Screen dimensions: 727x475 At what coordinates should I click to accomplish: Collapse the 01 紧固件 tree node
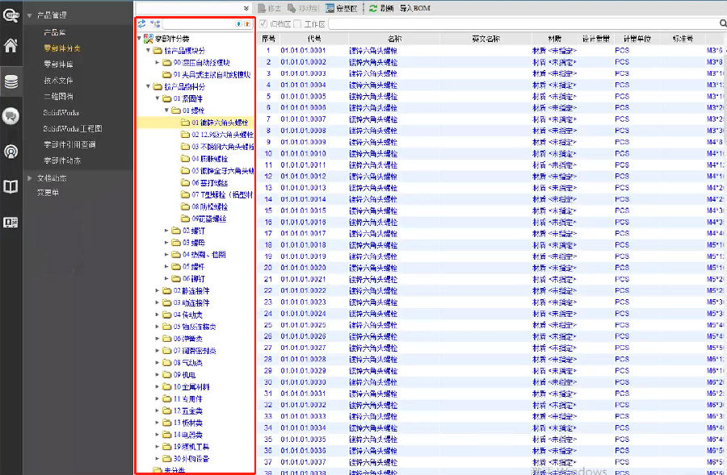[x=157, y=98]
